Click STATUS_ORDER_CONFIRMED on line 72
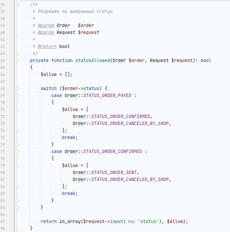This screenshot has width=230, height=232. (x=120, y=116)
